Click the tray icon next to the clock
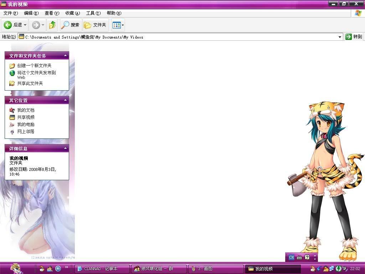Image resolution: width=365 pixels, height=274 pixels. [x=345, y=269]
